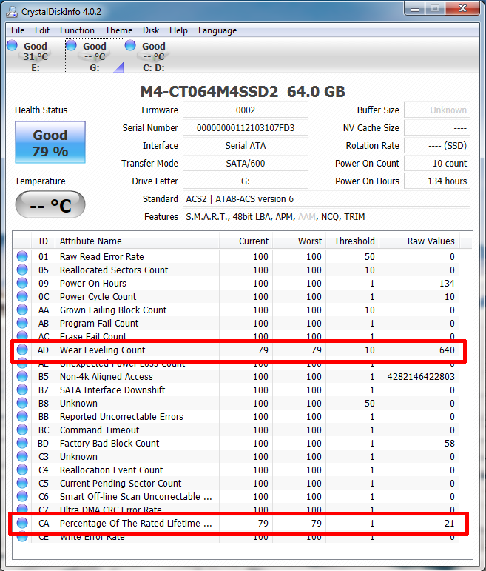
Task: Open the Theme menu
Action: coord(118,30)
